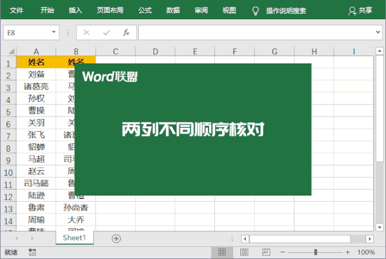386x259 pixels.
Task: Click the Cancel X icon in formula bar
Action: [x=86, y=33]
